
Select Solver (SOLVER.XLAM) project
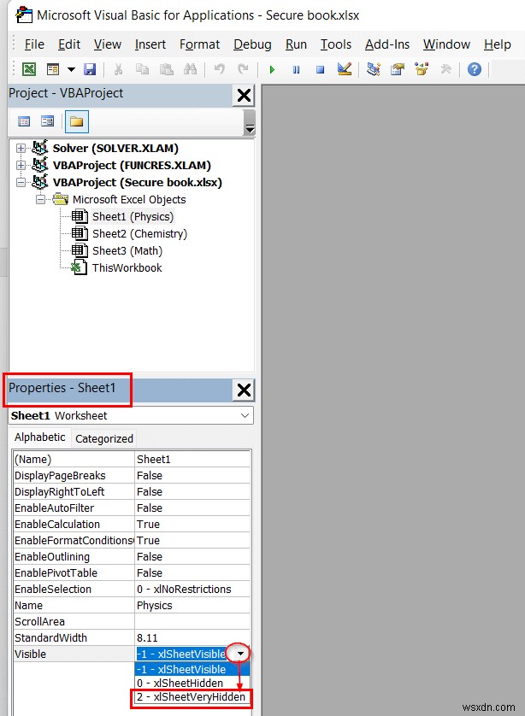coord(115,149)
